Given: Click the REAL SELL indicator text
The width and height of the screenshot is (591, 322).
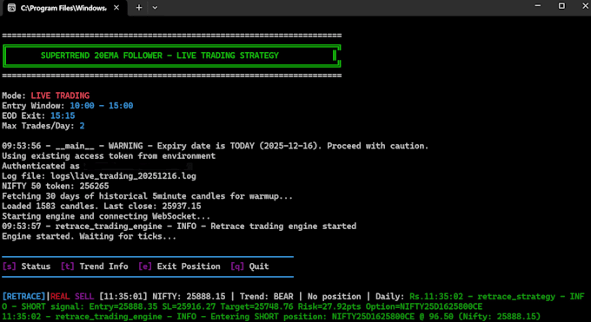Looking at the screenshot, I should coord(71,296).
